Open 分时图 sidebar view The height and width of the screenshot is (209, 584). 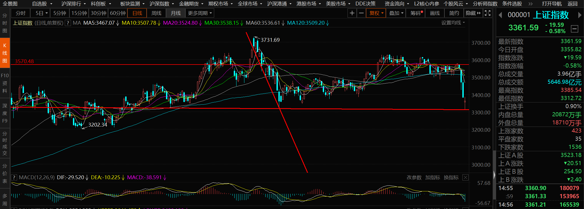click(x=5, y=23)
